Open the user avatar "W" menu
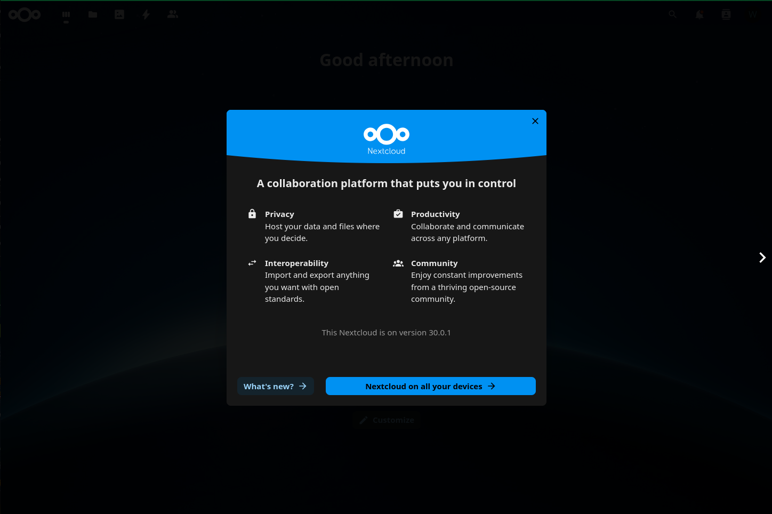 753,15
